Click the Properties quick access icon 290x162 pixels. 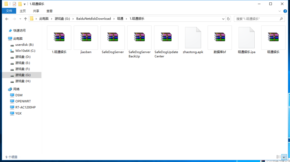pyautogui.click(x=14, y=4)
